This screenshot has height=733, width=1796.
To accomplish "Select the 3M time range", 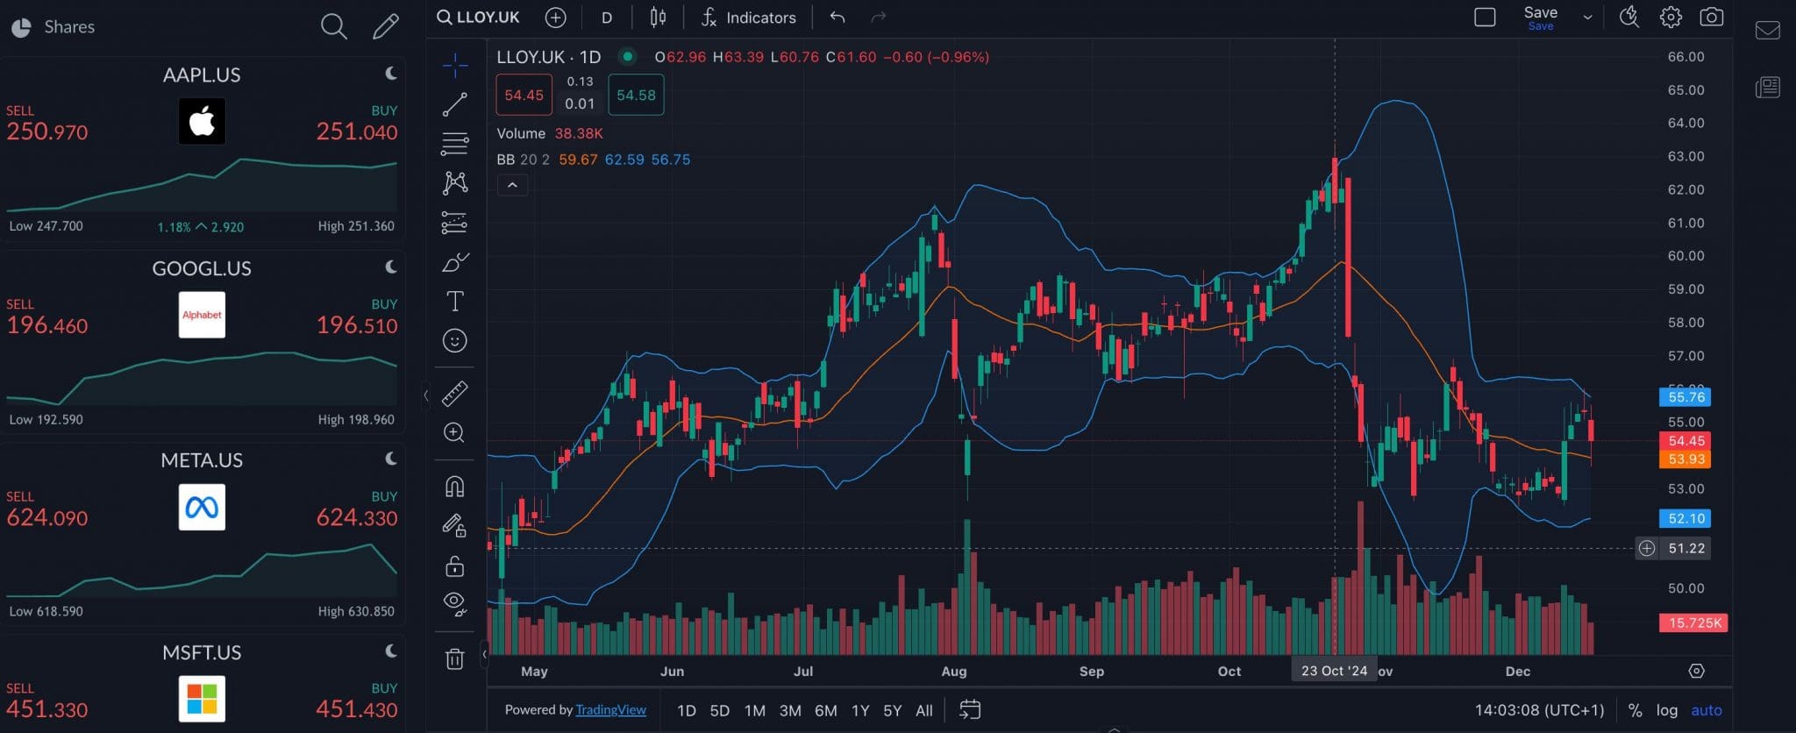I will [x=790, y=710].
